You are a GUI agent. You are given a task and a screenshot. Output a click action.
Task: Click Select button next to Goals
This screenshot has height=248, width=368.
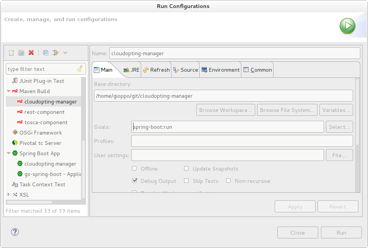click(339, 127)
